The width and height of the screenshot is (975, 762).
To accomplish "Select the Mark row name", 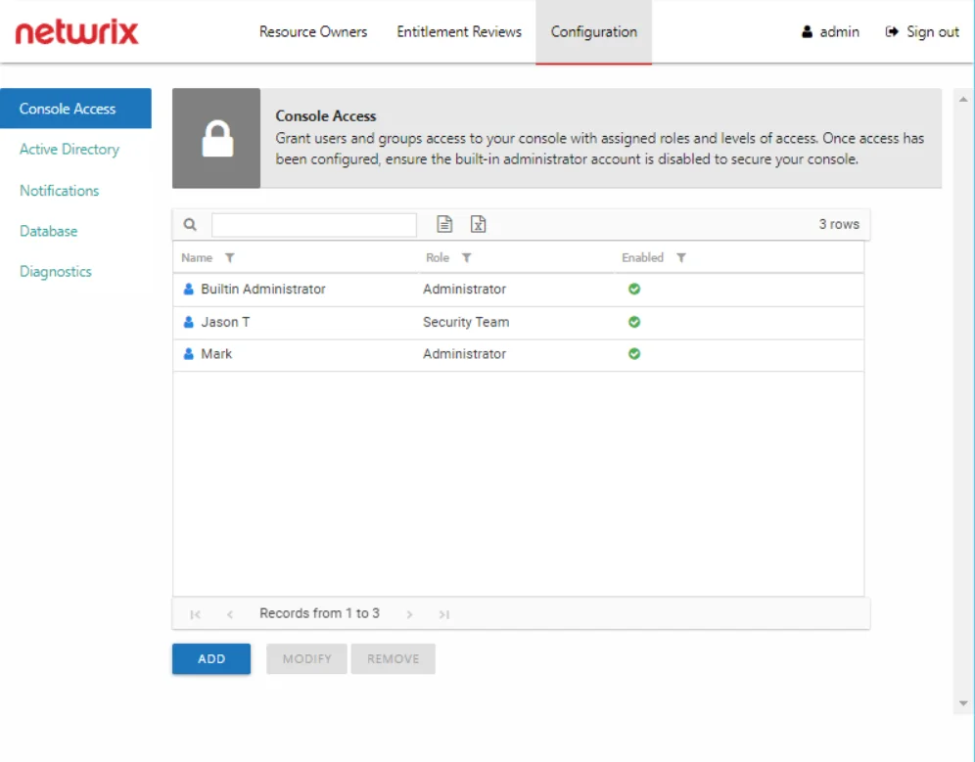I will point(216,354).
